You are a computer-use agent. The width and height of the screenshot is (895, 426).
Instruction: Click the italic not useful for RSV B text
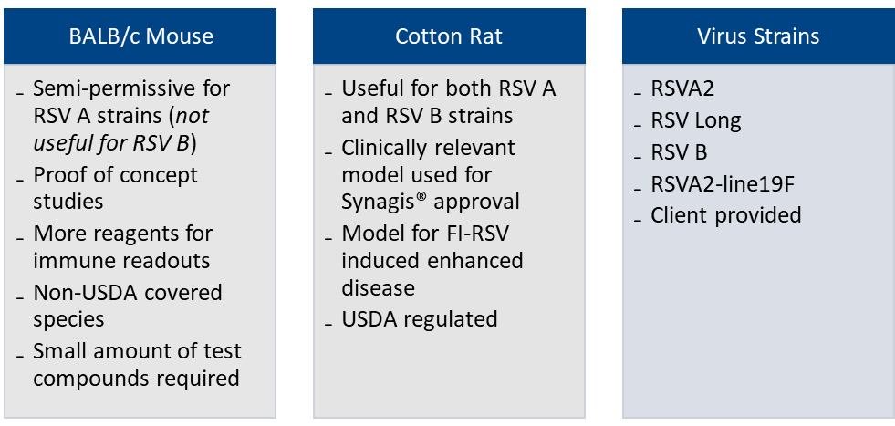(x=121, y=130)
